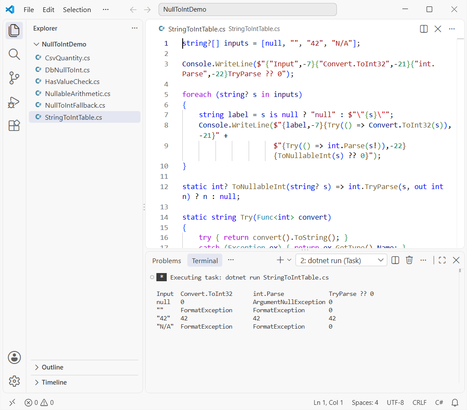
Task: Click Ln 1, Col 1 status item
Action: point(328,403)
